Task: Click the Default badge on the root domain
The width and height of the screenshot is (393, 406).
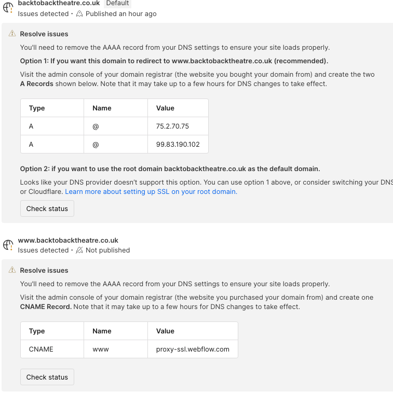Action: [x=117, y=3]
